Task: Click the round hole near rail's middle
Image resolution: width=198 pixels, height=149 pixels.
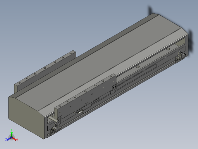Action: point(137,66)
